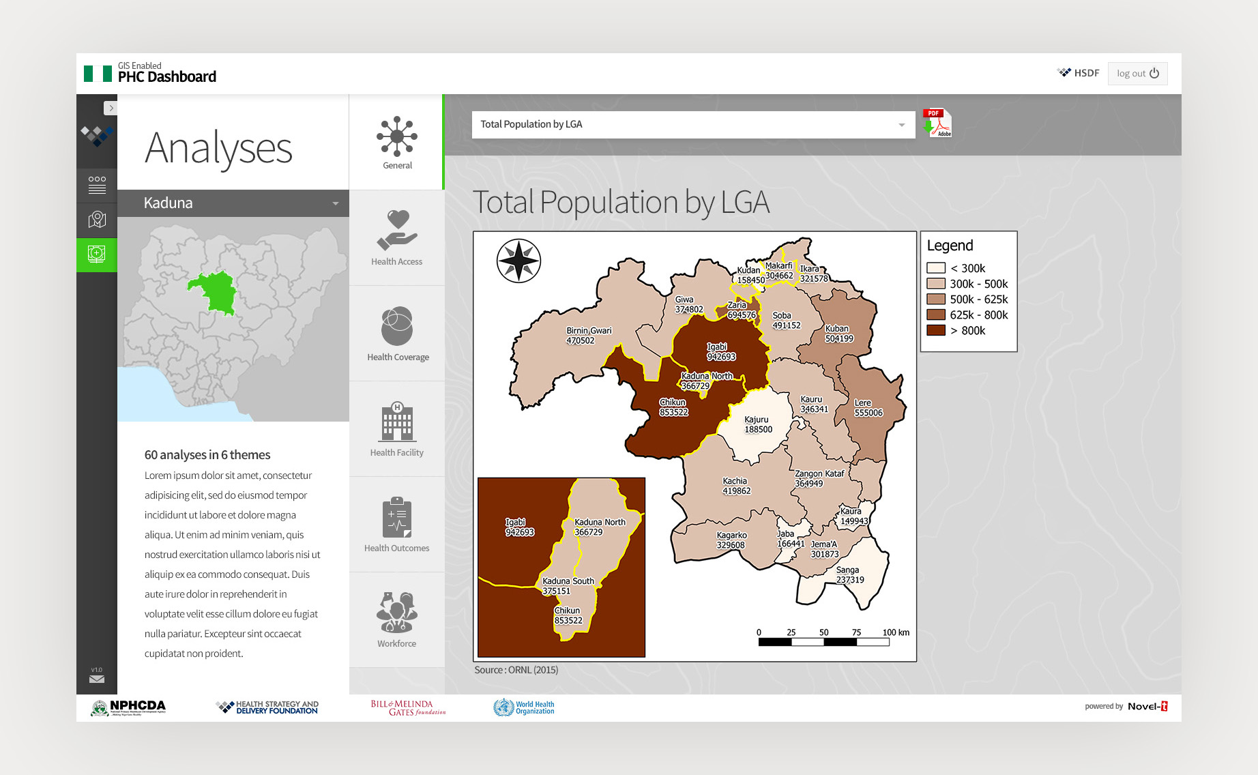Click the HSDF link in header

tap(1079, 73)
